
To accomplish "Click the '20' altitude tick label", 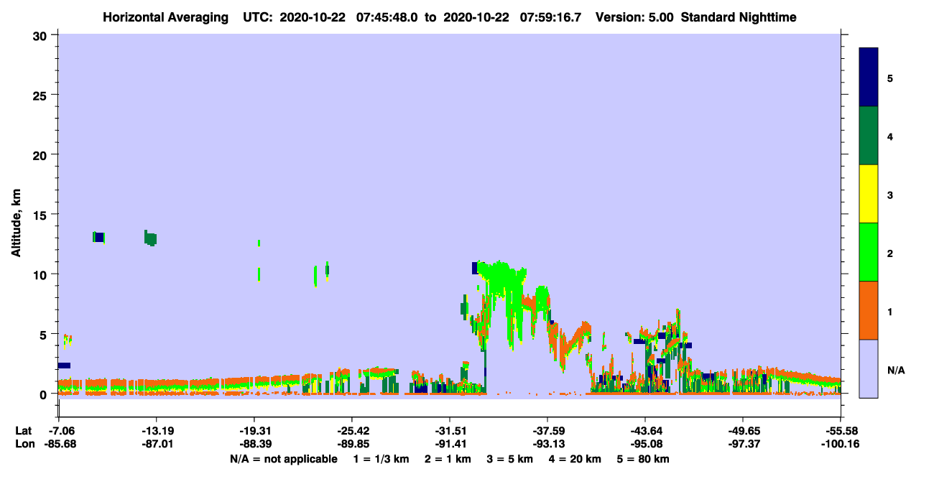I will (x=42, y=154).
